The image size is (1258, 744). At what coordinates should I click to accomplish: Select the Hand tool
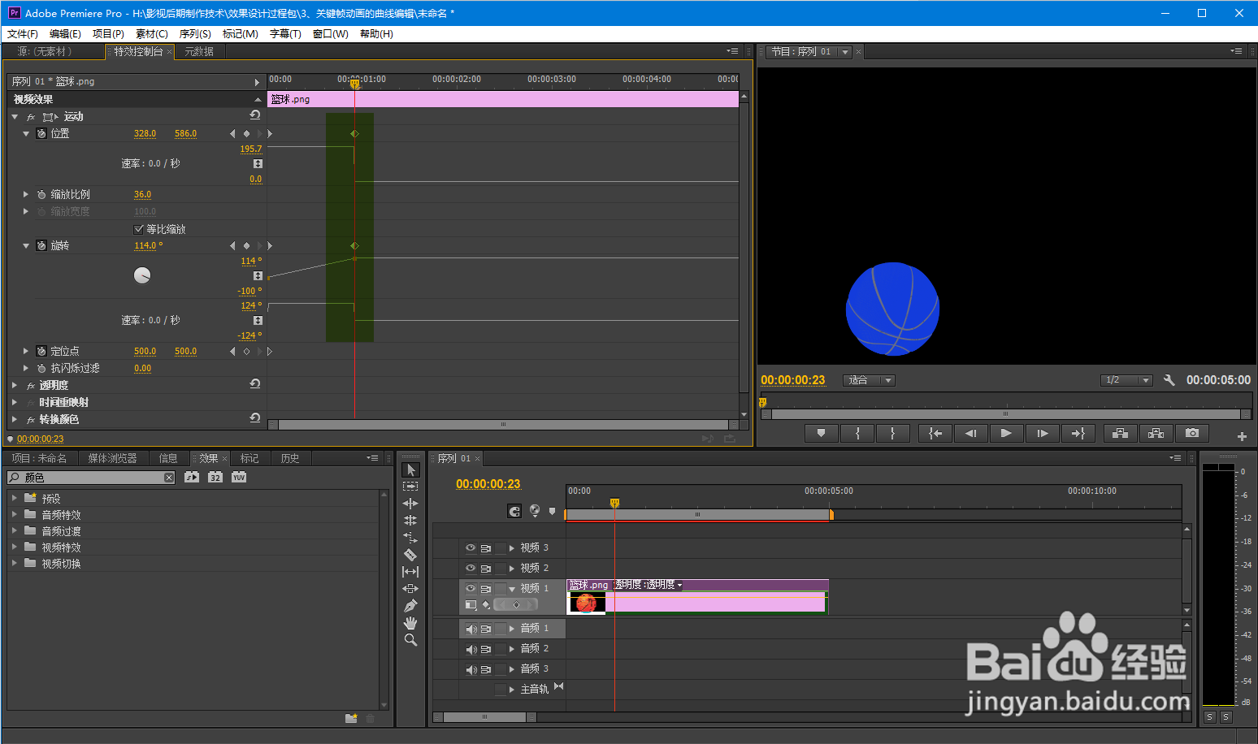(410, 623)
